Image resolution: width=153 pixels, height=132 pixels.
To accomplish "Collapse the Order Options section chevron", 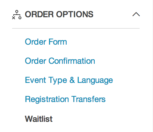I will 136,14.
